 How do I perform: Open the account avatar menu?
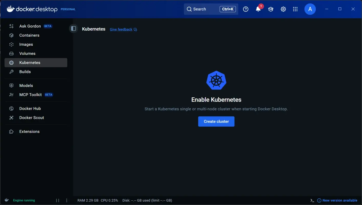pyautogui.click(x=310, y=9)
